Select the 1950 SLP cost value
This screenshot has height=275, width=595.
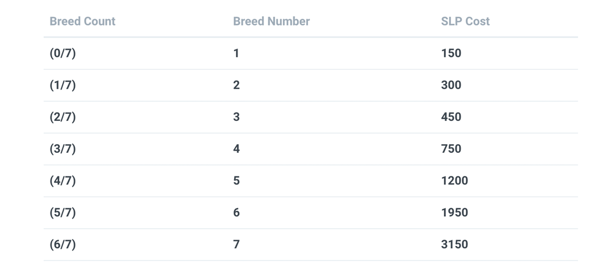click(x=454, y=213)
